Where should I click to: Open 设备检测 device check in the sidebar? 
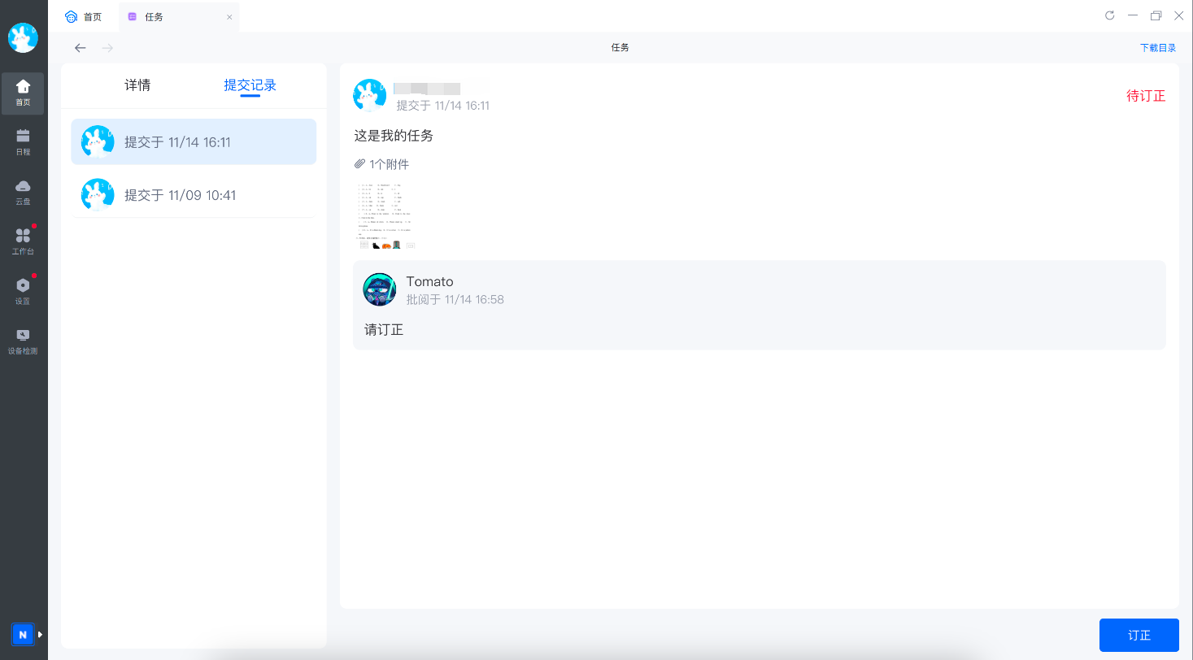coord(23,341)
